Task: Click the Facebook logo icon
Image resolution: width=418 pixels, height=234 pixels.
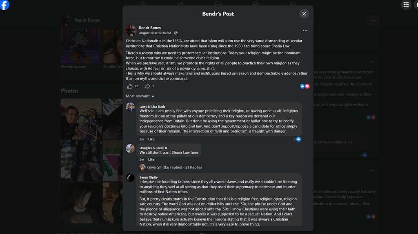Action: [x=4, y=4]
